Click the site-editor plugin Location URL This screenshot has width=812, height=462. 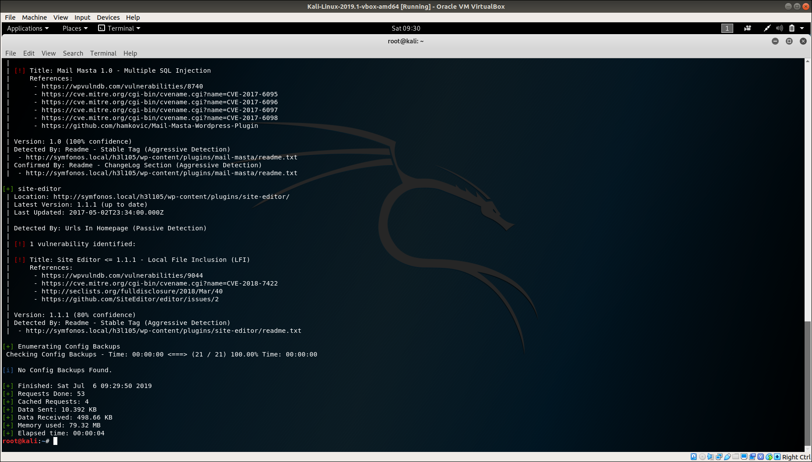coord(171,197)
